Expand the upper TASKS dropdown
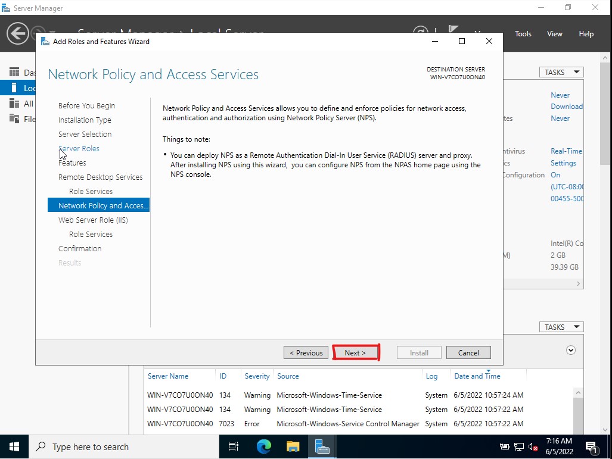 click(561, 72)
